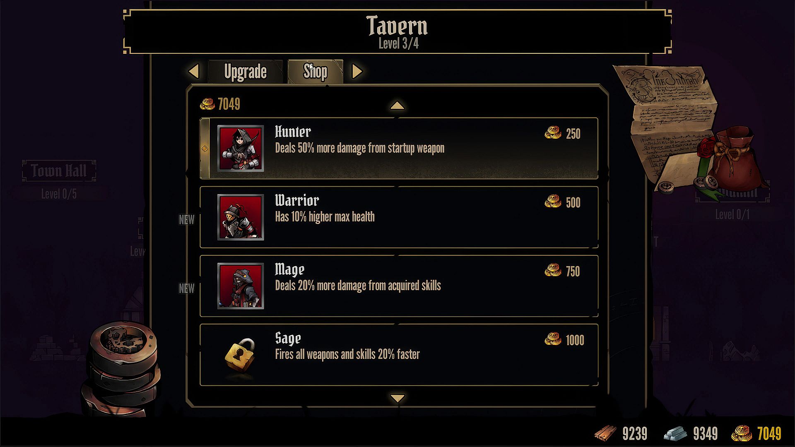795x447 pixels.
Task: Click the parchment scroll letter
Action: [x=667, y=120]
